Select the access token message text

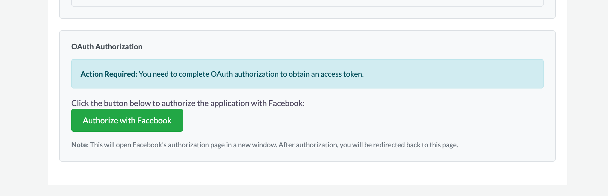[x=251, y=74]
